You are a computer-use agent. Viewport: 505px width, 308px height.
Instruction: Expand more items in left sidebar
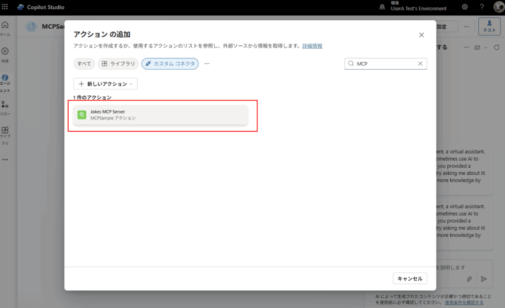click(x=5, y=159)
